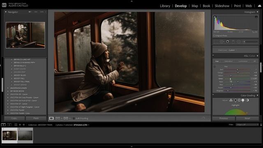Click the Reset button
The image size is (263, 148).
pyautogui.click(x=247, y=118)
